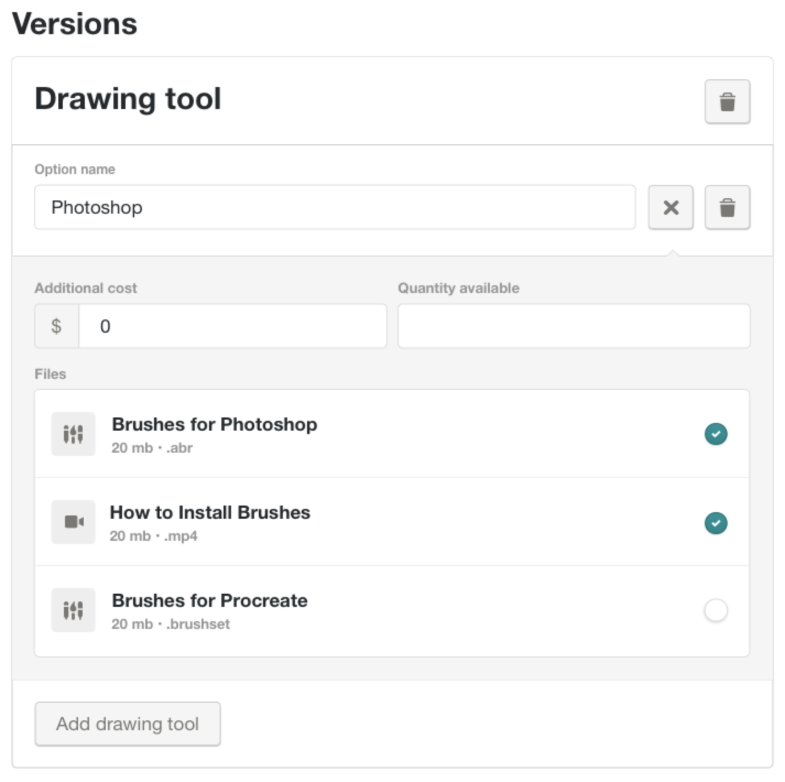Screen dimensions: 785x782
Task: Click the video icon for How to Install Brushes
Action: click(x=73, y=522)
